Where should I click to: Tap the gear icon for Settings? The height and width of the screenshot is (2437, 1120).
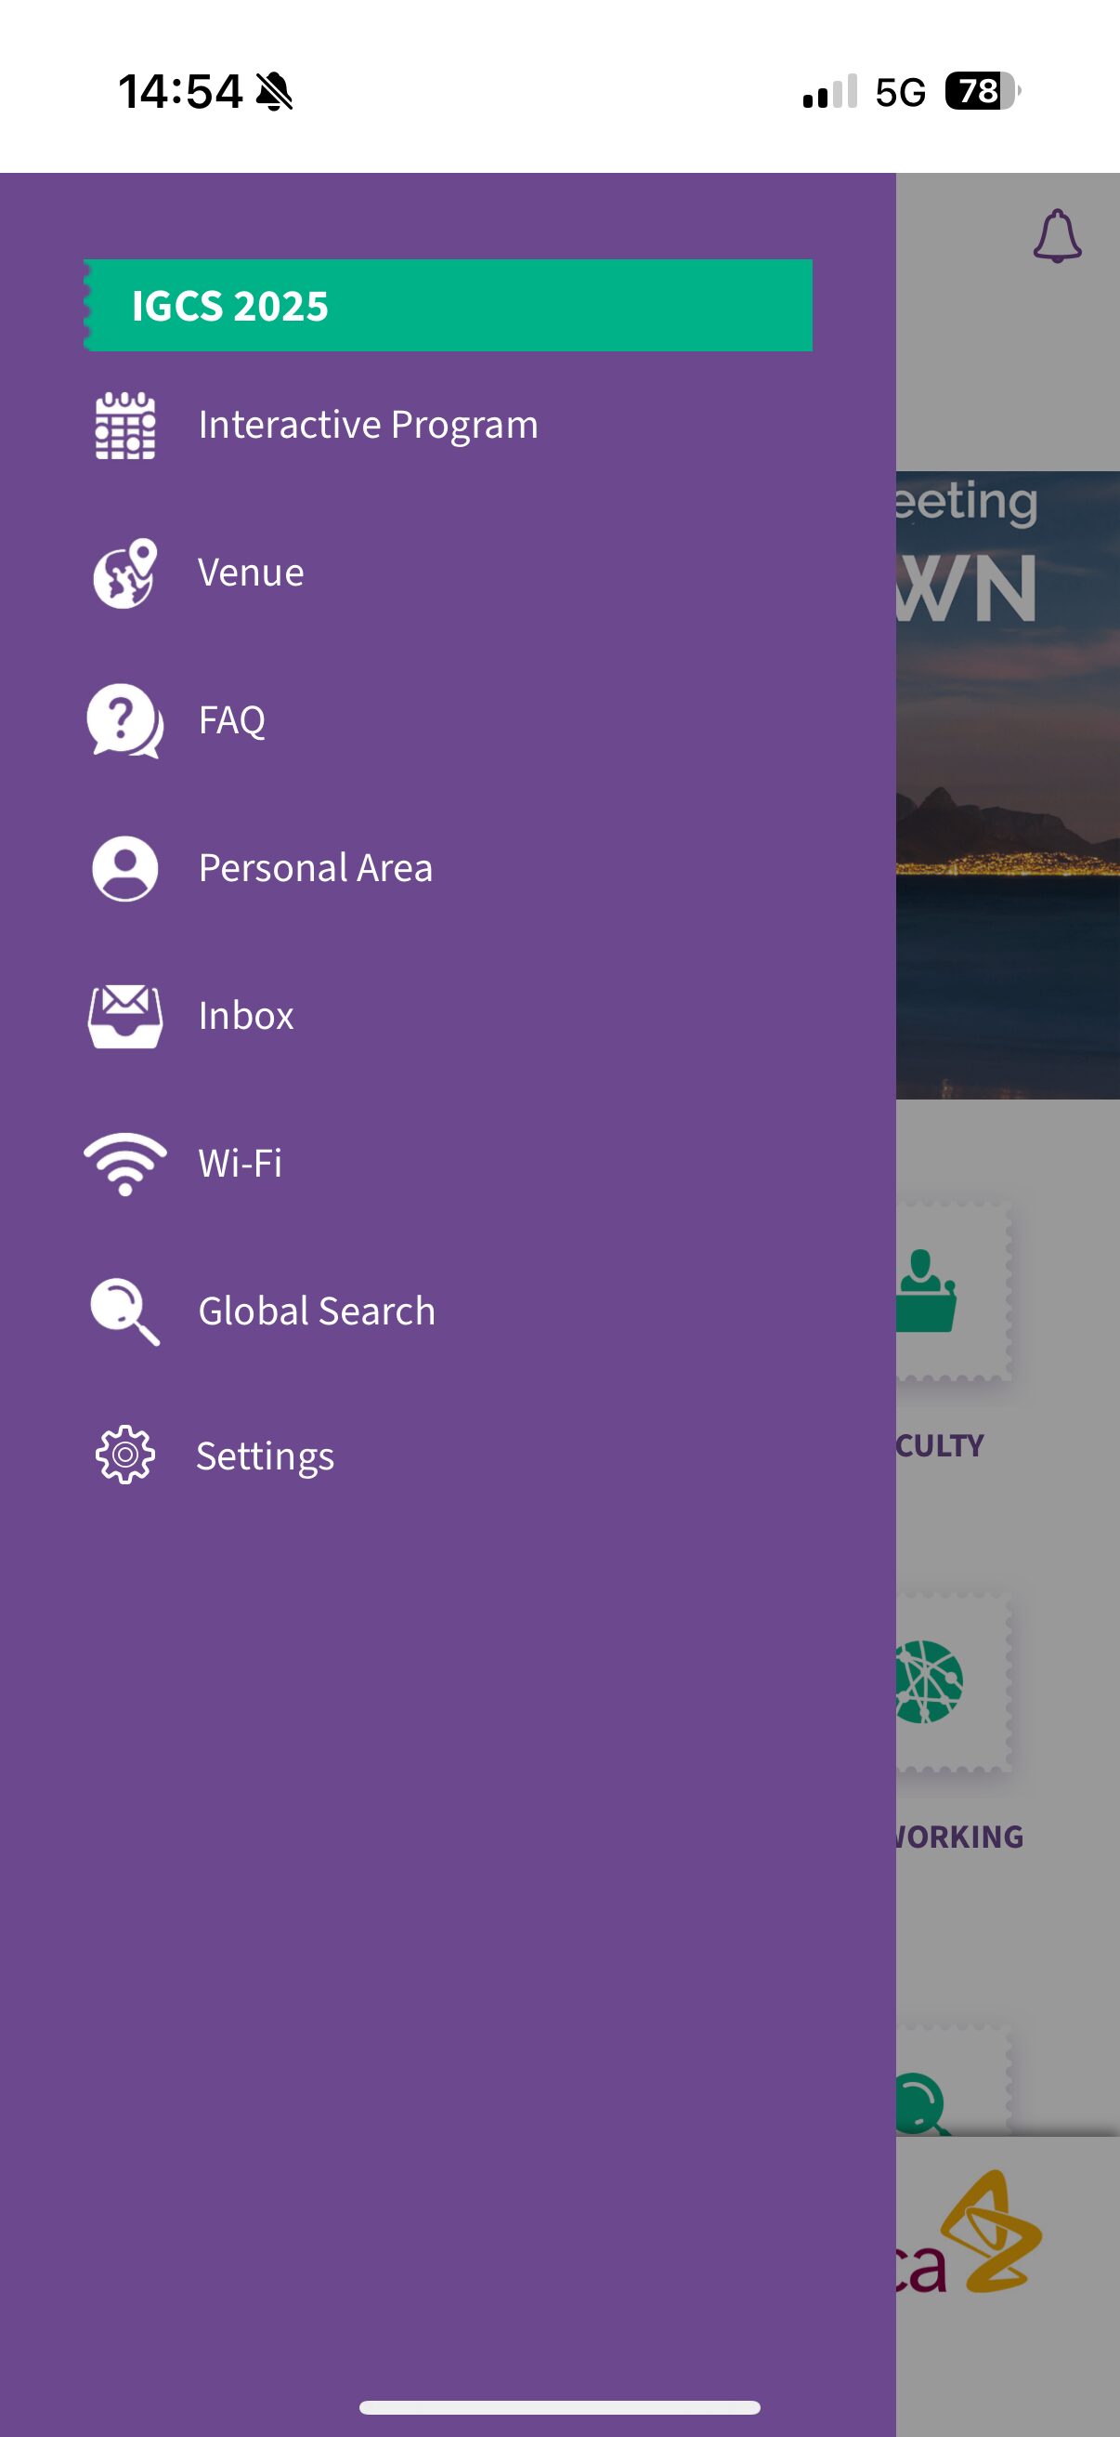point(124,1455)
